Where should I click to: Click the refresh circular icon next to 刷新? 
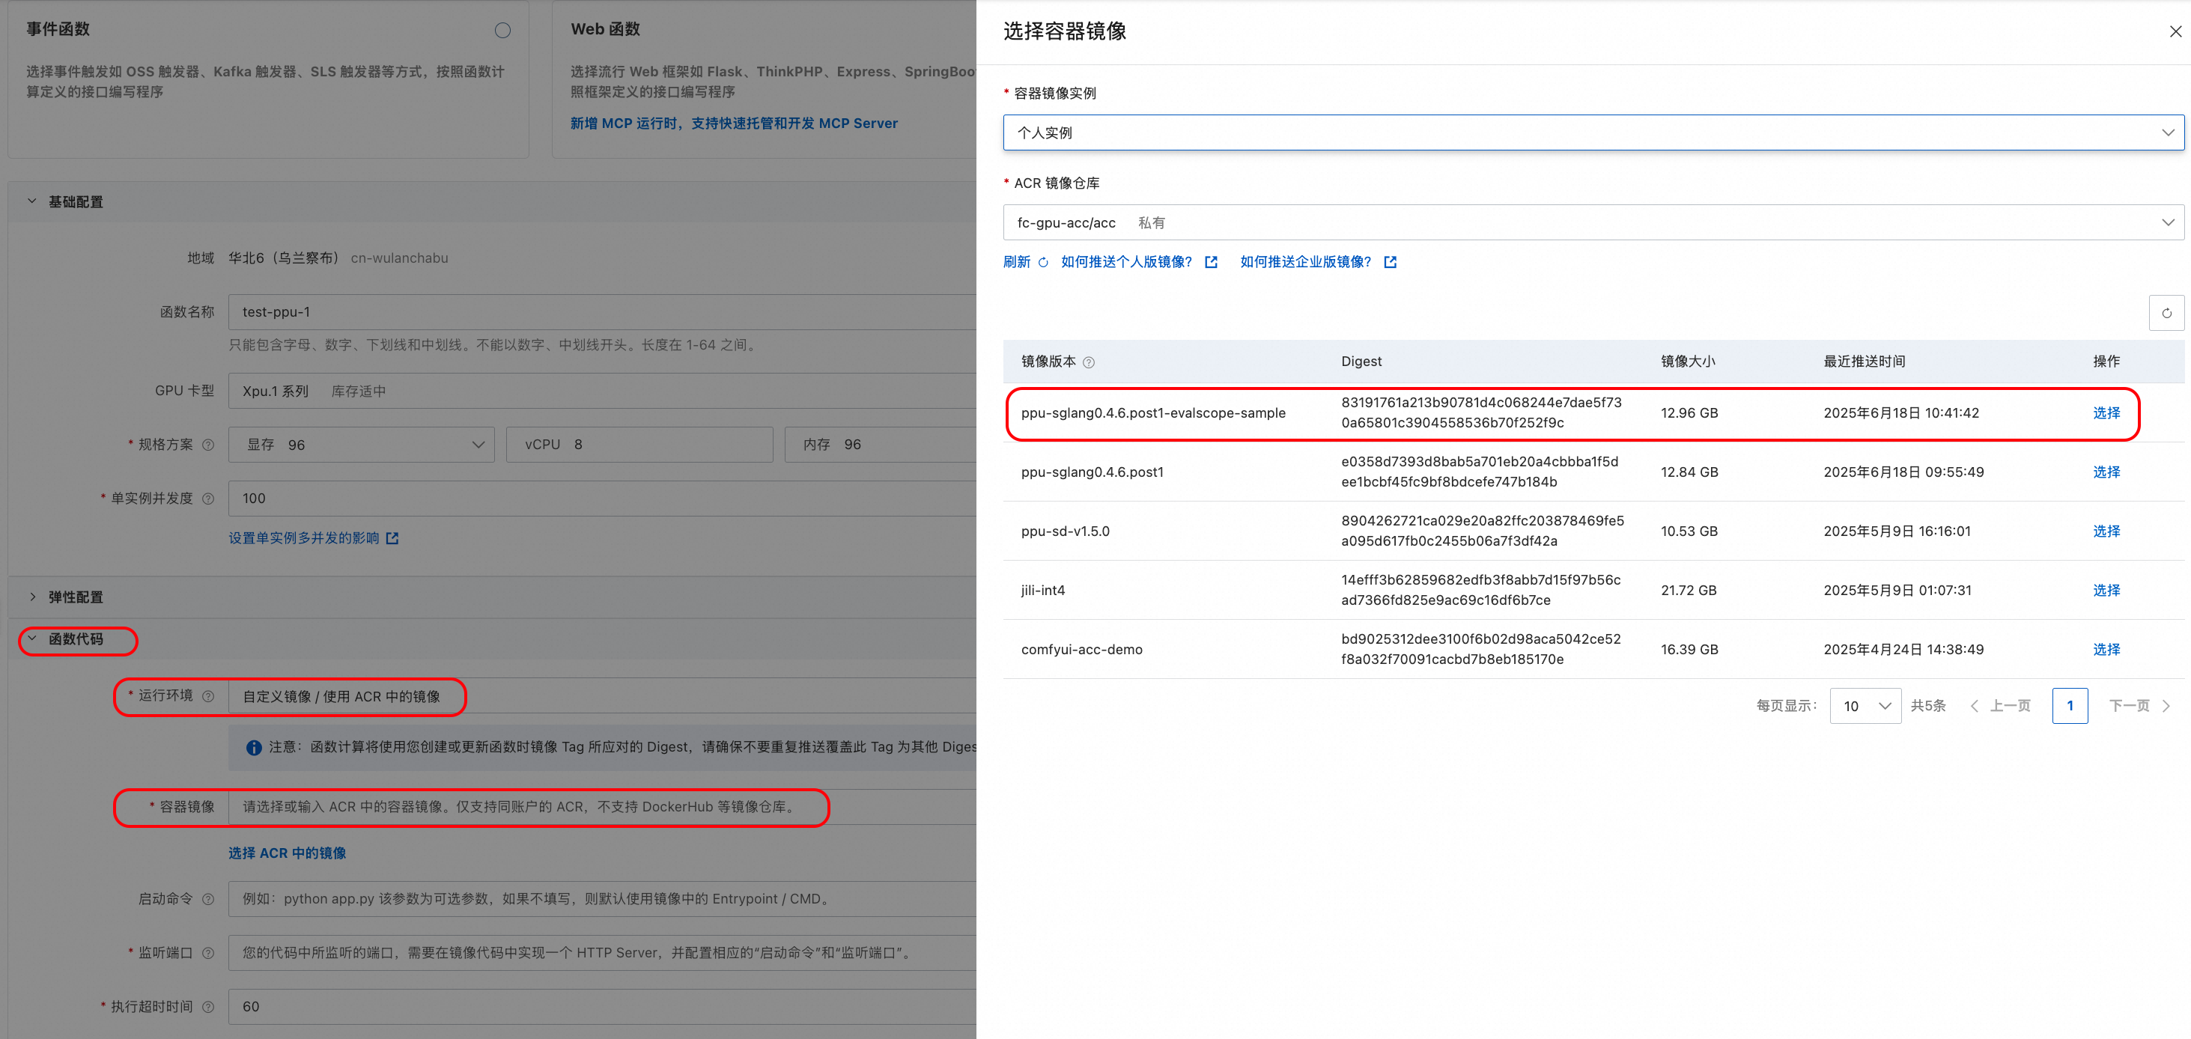1043,263
